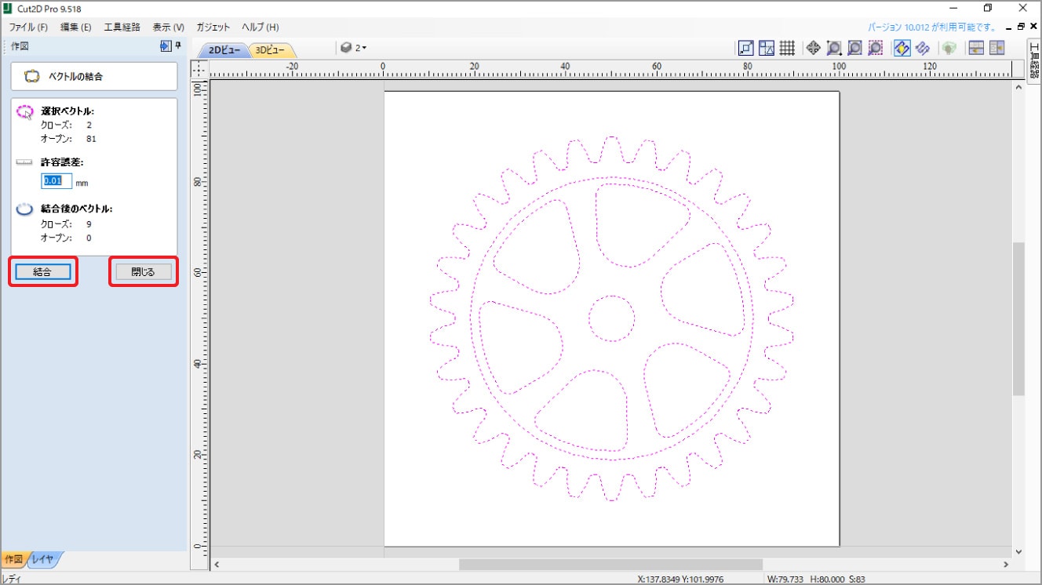Click the snap to geometry toolbar icon

coord(745,48)
